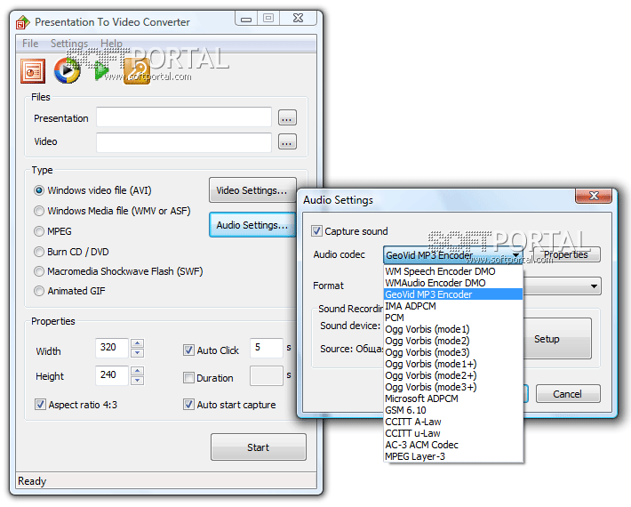Decrease Height with down arrow
The image size is (631, 507).
(x=137, y=380)
